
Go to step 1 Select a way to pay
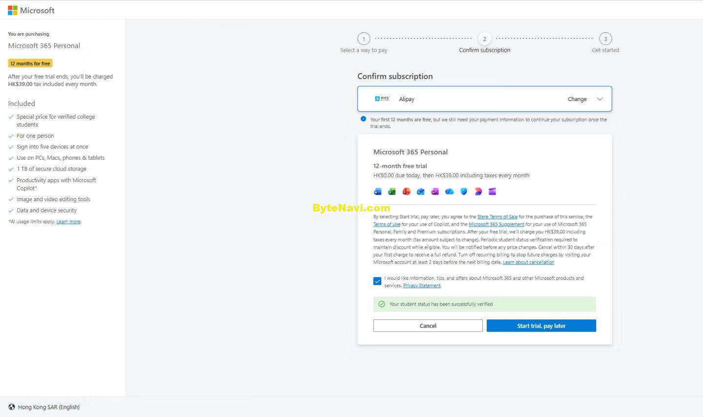coord(364,39)
